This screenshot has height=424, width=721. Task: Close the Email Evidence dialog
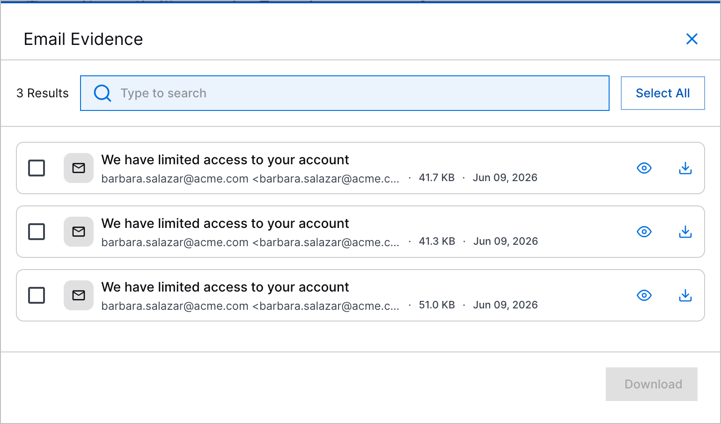(692, 39)
